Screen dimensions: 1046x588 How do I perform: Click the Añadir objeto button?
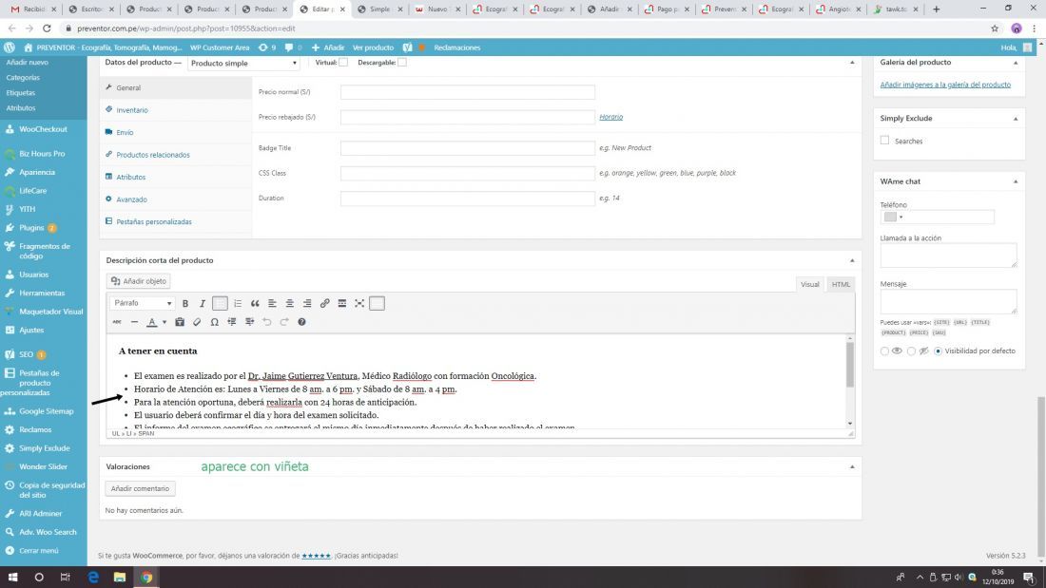[x=139, y=280]
